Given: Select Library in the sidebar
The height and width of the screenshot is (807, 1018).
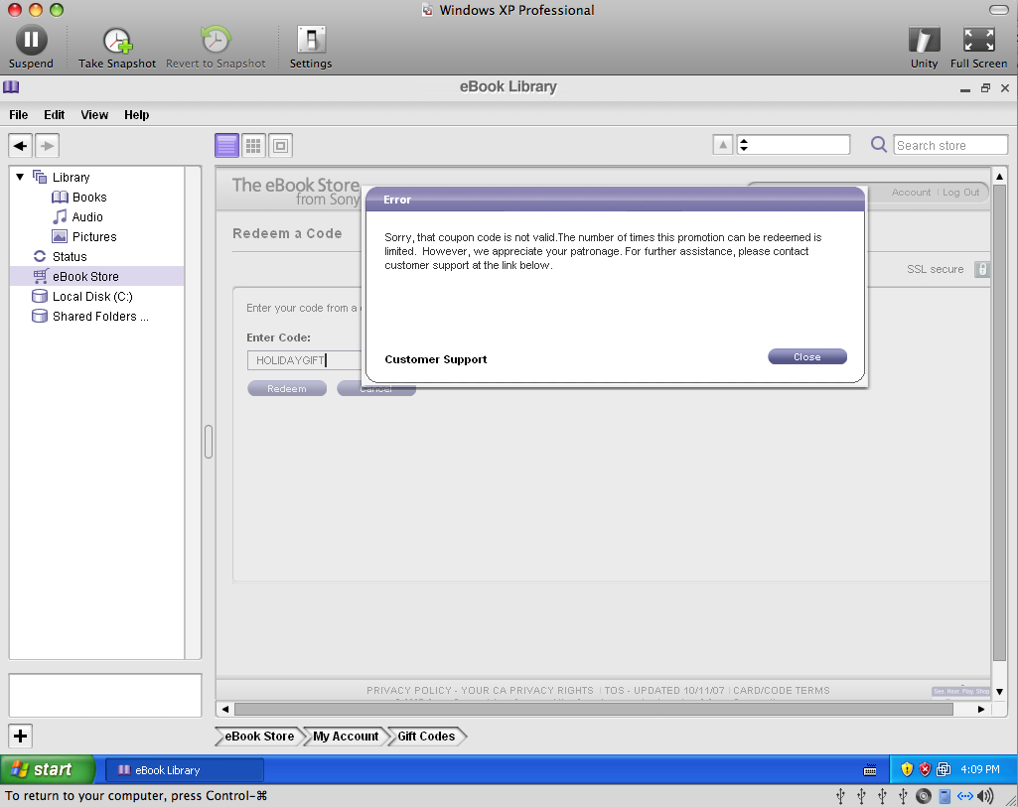Looking at the screenshot, I should point(71,177).
